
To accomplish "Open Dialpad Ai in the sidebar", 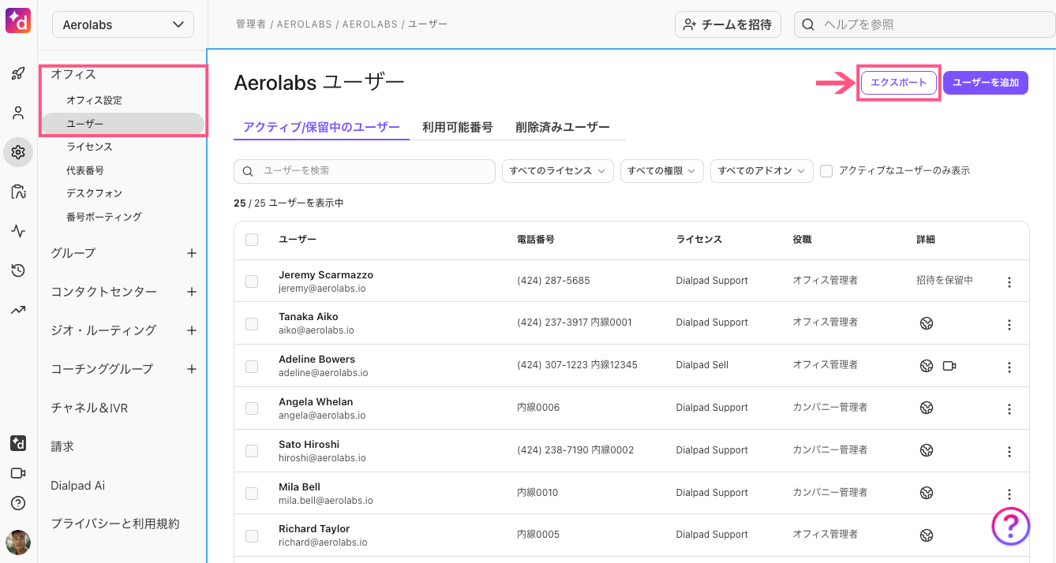I will (x=77, y=486).
